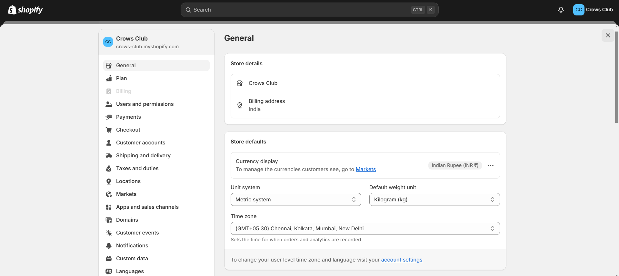Follow the account settings link
The width and height of the screenshot is (619, 276).
pos(402,260)
